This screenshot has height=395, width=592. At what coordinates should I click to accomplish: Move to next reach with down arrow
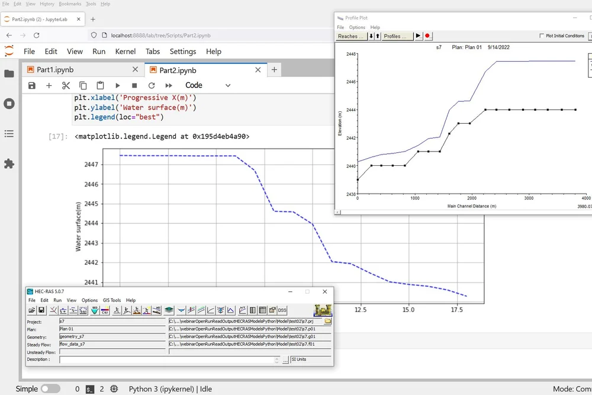coord(371,36)
